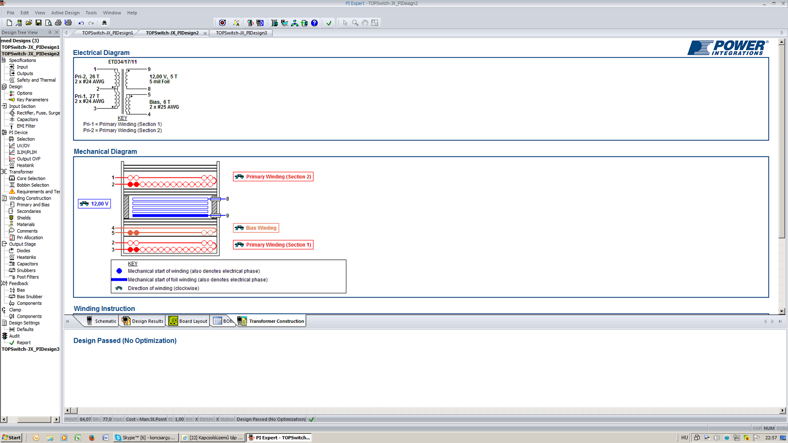This screenshot has width=788, height=443.
Task: Save the design with the floppy icon
Action: coord(39,23)
